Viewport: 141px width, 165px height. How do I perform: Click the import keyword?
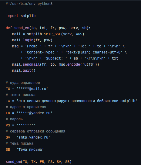point(12,16)
